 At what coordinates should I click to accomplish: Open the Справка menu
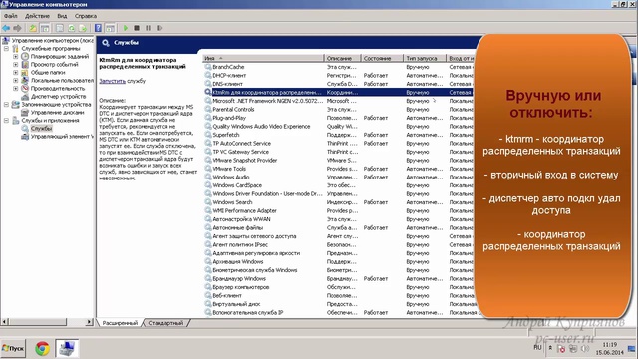point(86,16)
